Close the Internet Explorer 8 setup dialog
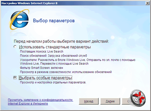 click(x=147, y=3)
